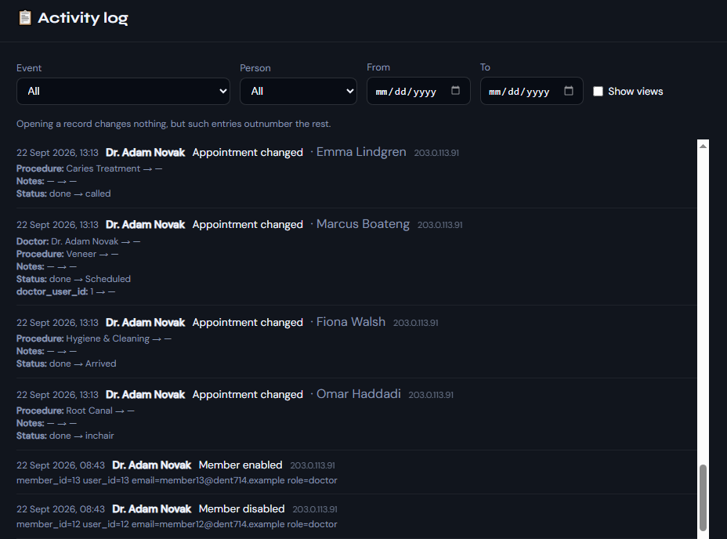Image resolution: width=727 pixels, height=539 pixels.
Task: Click the member13@dent714.example details line
Action: pos(176,480)
